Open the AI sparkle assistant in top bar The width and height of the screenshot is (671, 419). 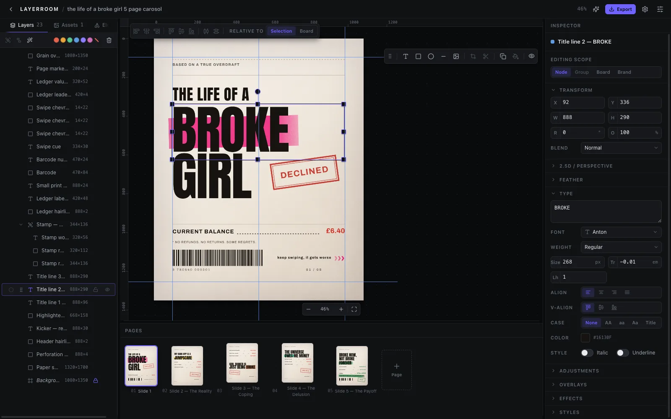click(596, 9)
